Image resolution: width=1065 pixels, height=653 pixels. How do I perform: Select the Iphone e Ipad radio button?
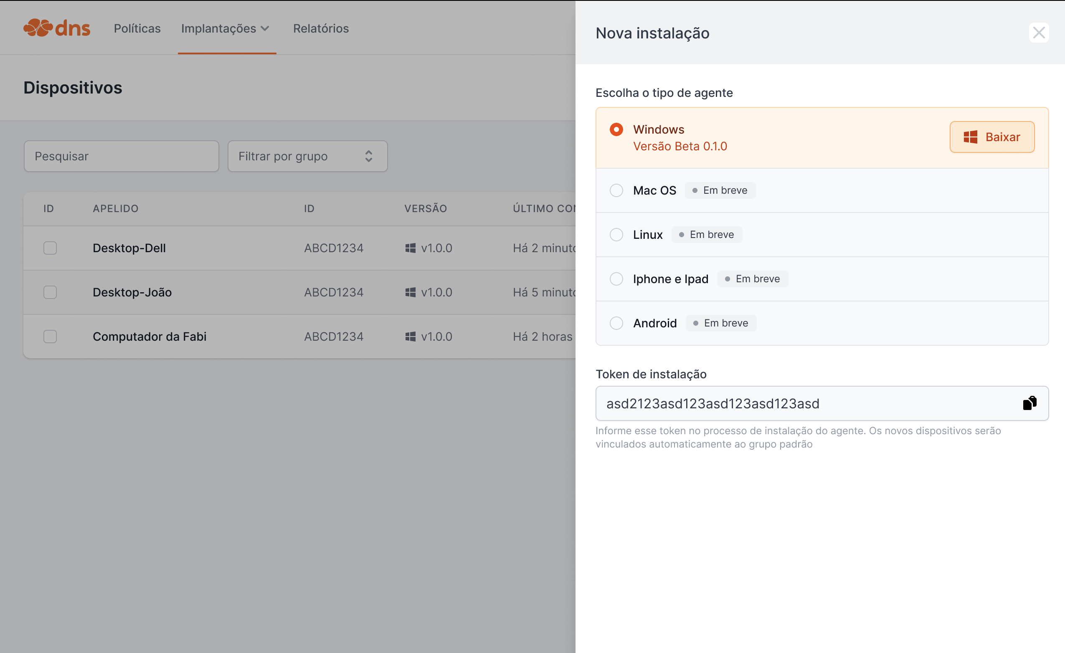[x=616, y=279]
